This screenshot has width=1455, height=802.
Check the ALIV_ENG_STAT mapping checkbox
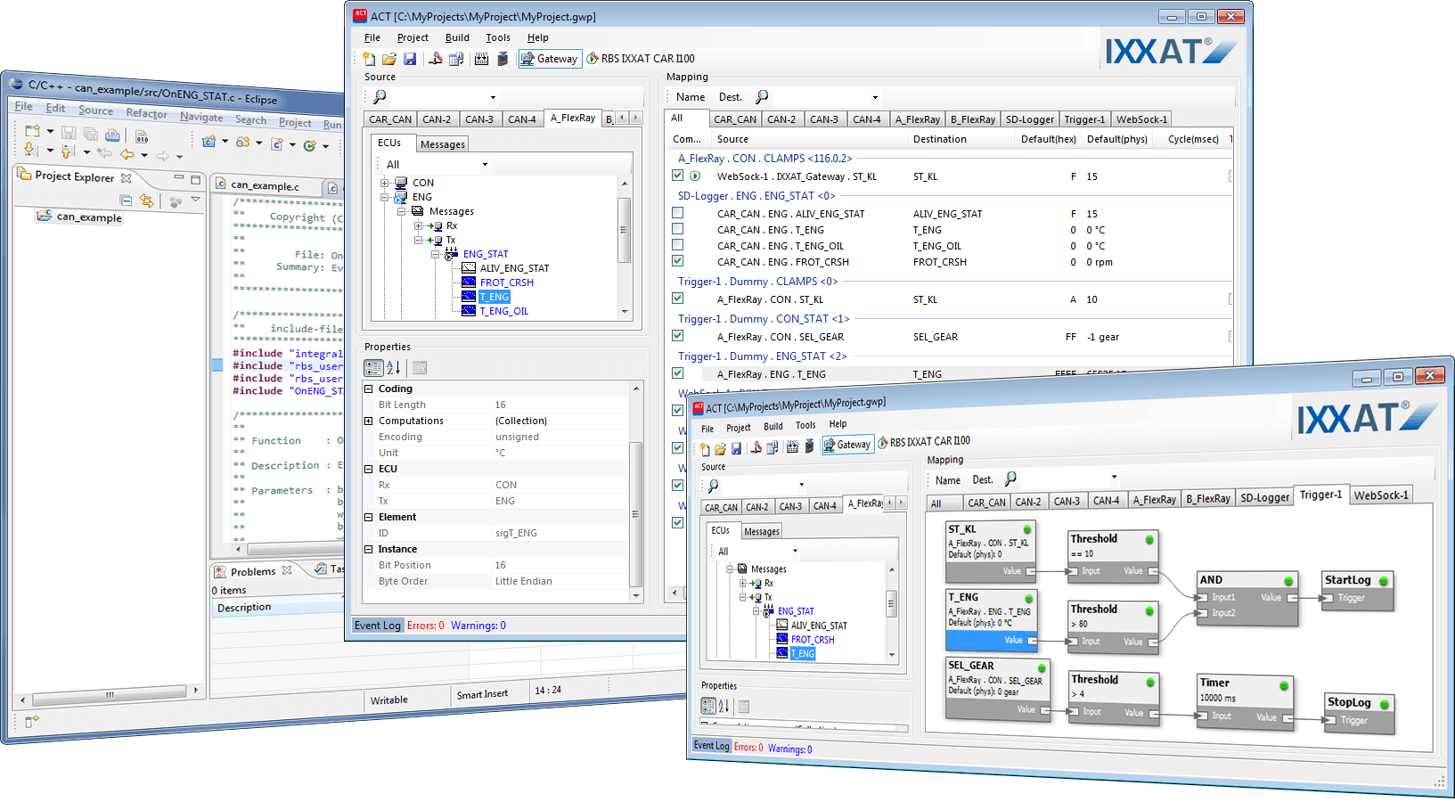click(677, 213)
